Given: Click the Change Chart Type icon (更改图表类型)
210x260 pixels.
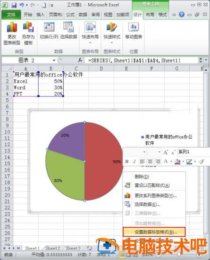Looking at the screenshot, I should [12, 33].
